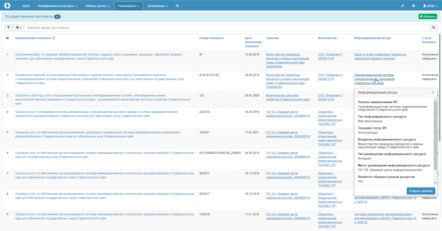Viewport: 442px width, 231px height.
Task: Open ГКУ СК customer link in row 4
Action: tap(288, 114)
